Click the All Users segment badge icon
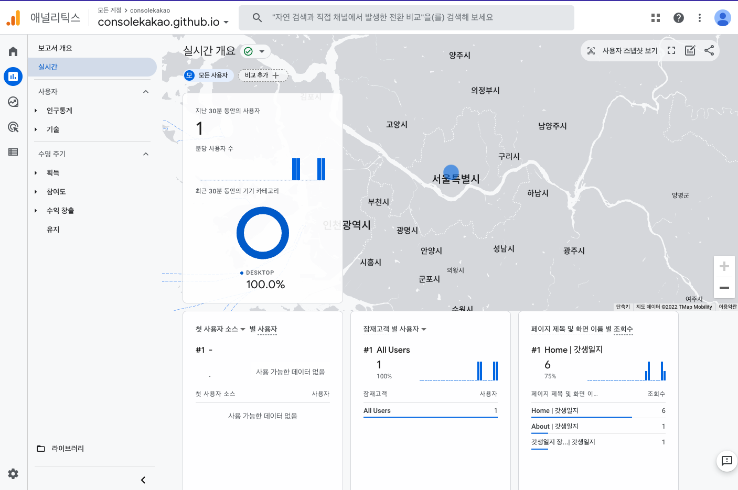Screen dimensions: 738x490 (x=190, y=75)
